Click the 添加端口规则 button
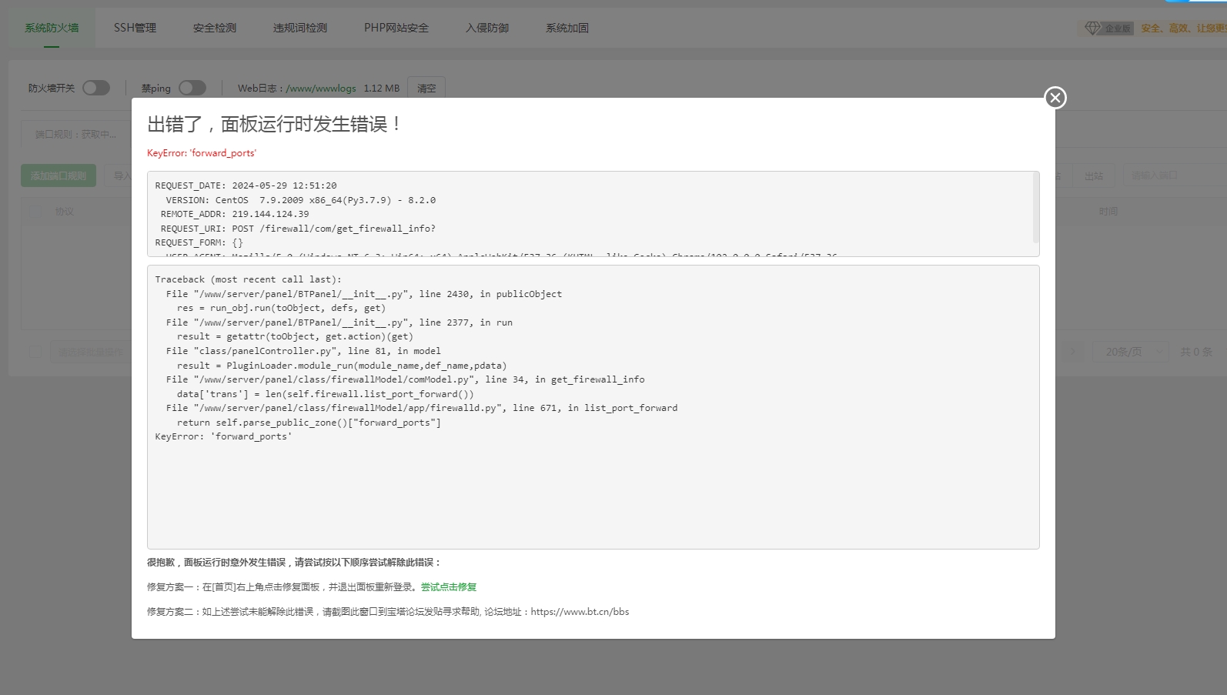Screen dimensions: 1227x695 point(59,175)
